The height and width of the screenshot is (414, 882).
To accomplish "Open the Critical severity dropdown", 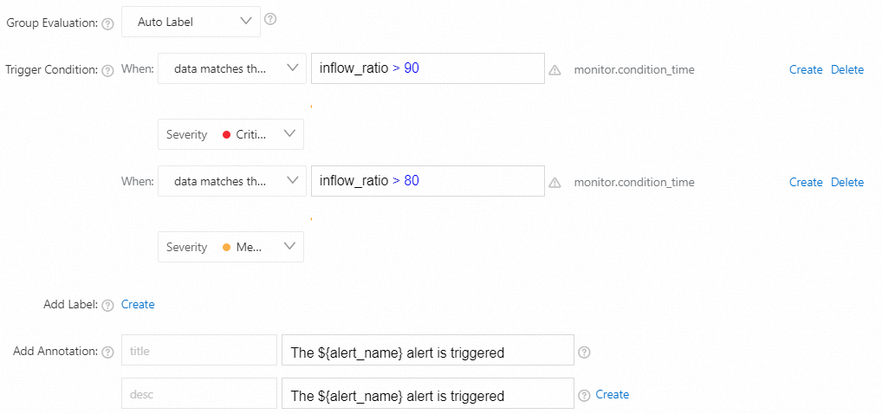I will coord(231,134).
